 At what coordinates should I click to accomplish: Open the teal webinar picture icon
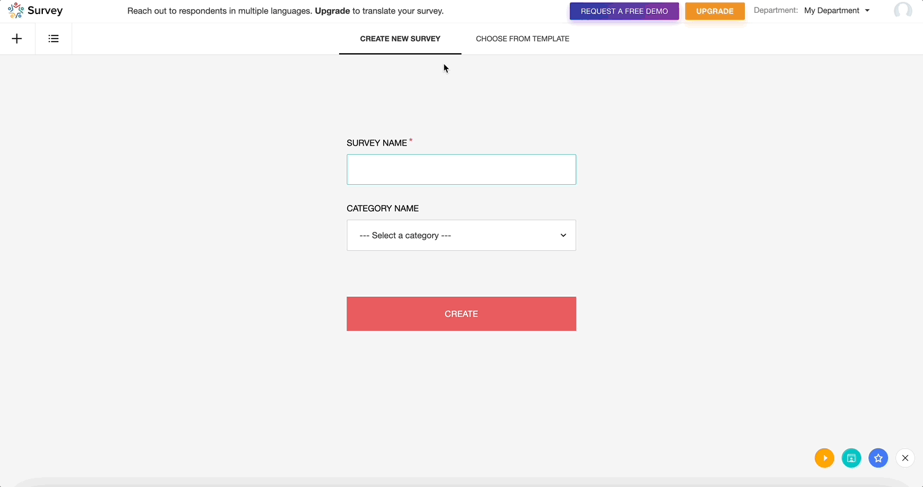click(851, 458)
